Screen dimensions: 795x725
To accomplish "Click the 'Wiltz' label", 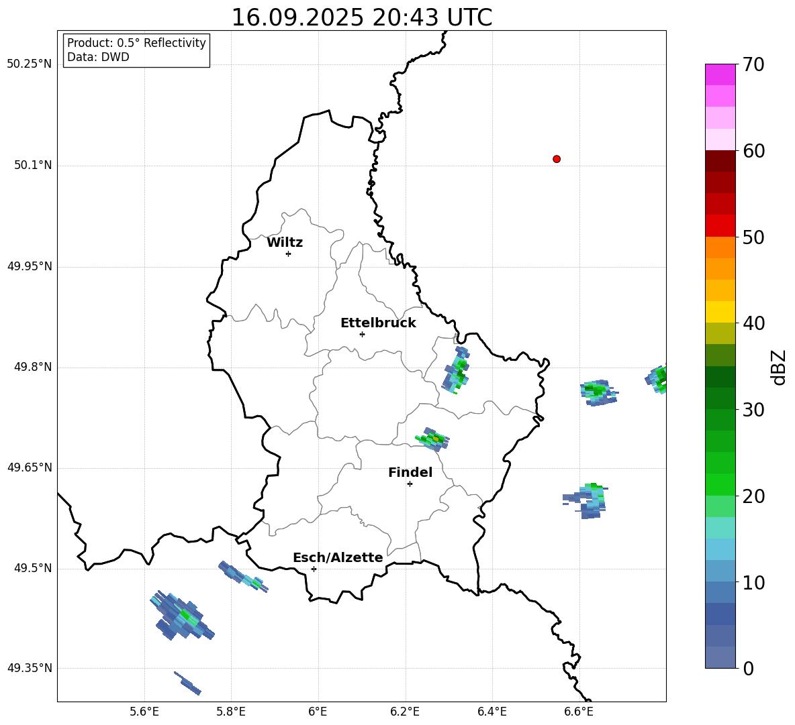I will click(285, 243).
